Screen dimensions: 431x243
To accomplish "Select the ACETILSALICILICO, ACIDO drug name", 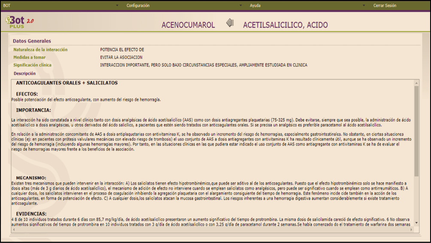I will click(285, 25).
